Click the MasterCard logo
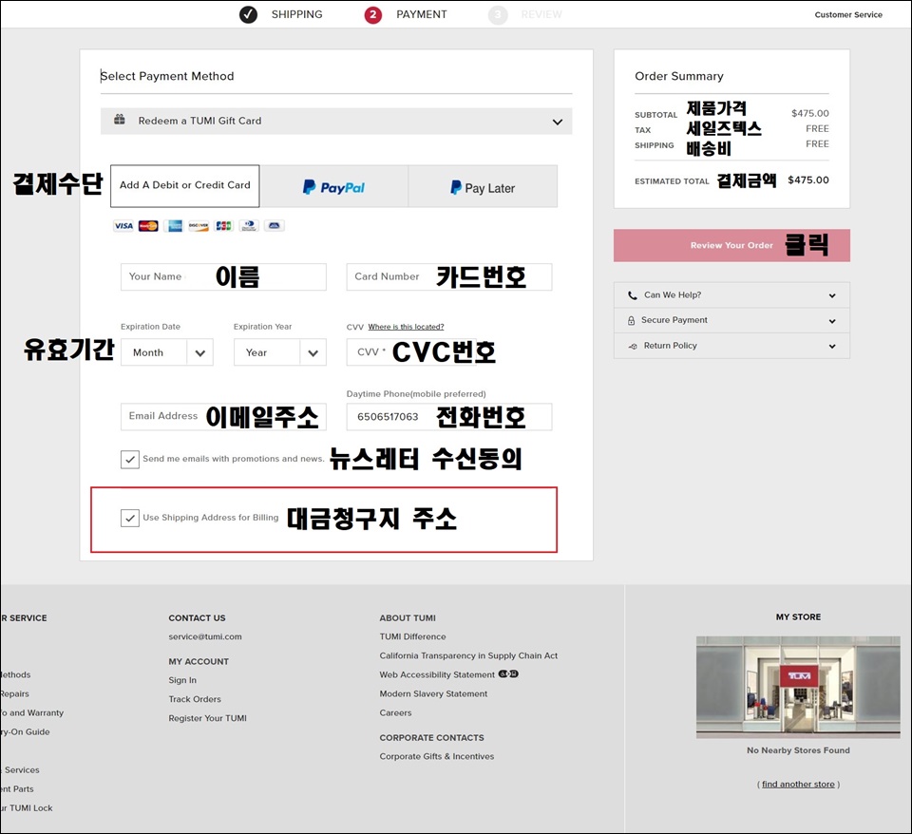This screenshot has height=834, width=912. click(148, 226)
